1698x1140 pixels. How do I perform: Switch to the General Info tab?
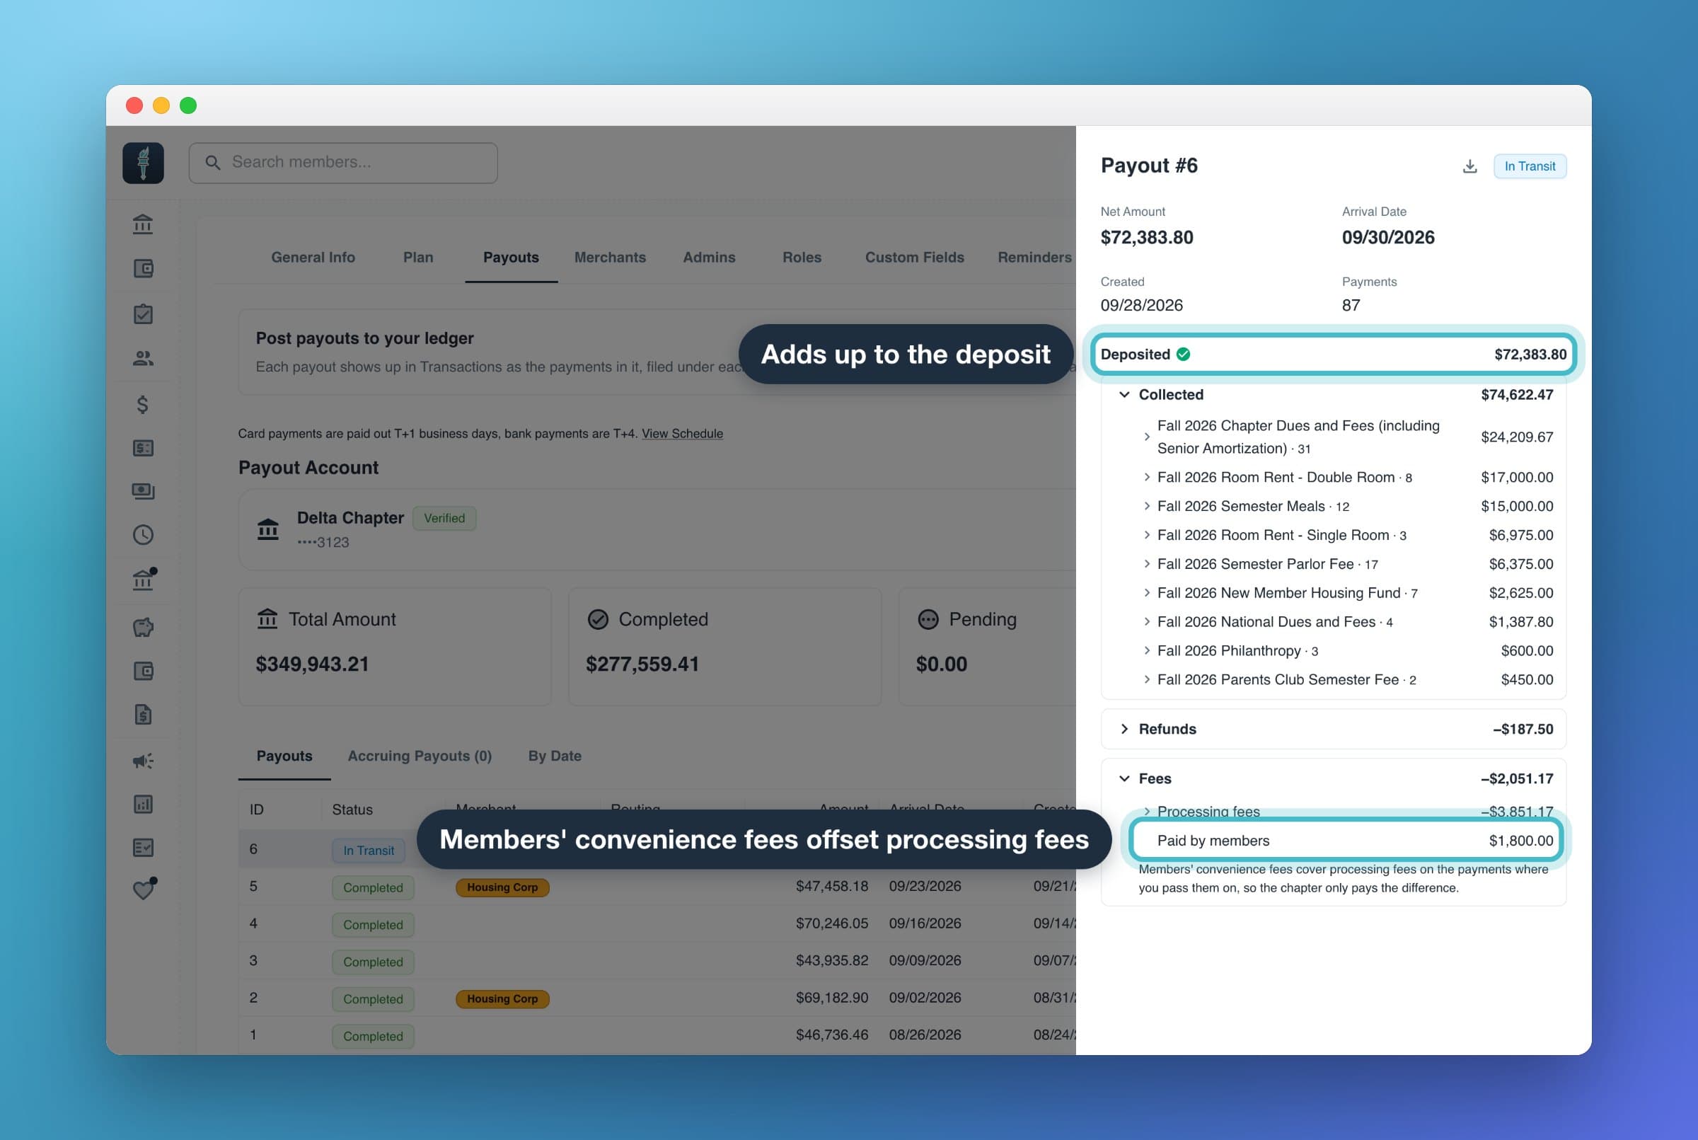pos(313,258)
